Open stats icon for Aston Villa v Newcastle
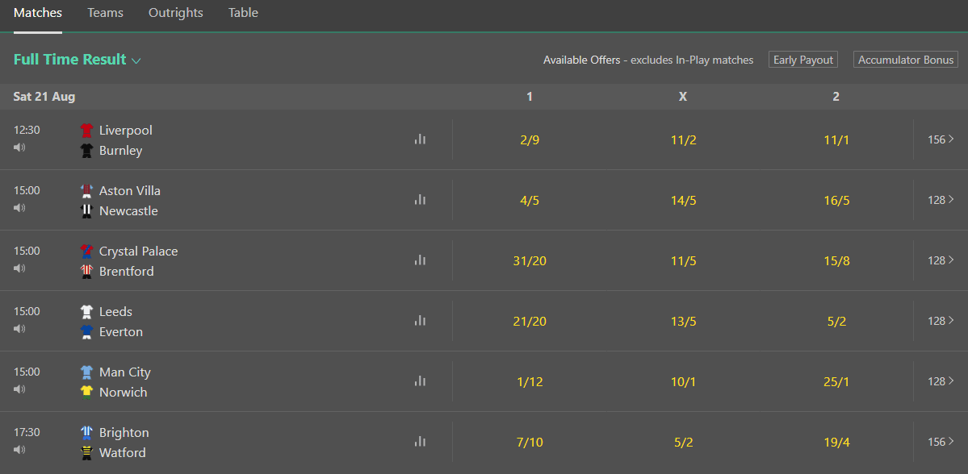 click(420, 200)
